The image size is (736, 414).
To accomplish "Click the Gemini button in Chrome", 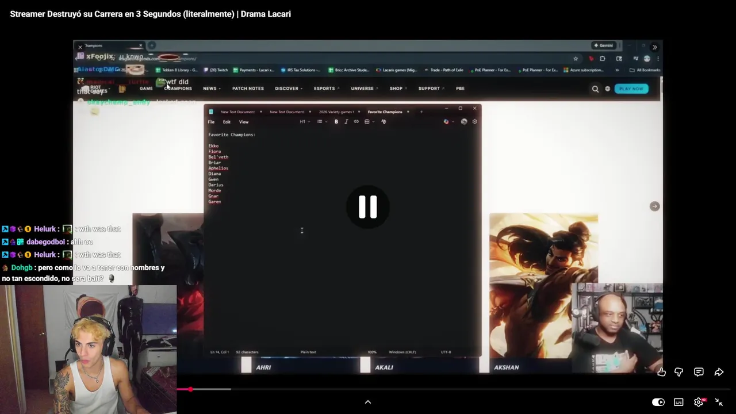I will tap(604, 45).
